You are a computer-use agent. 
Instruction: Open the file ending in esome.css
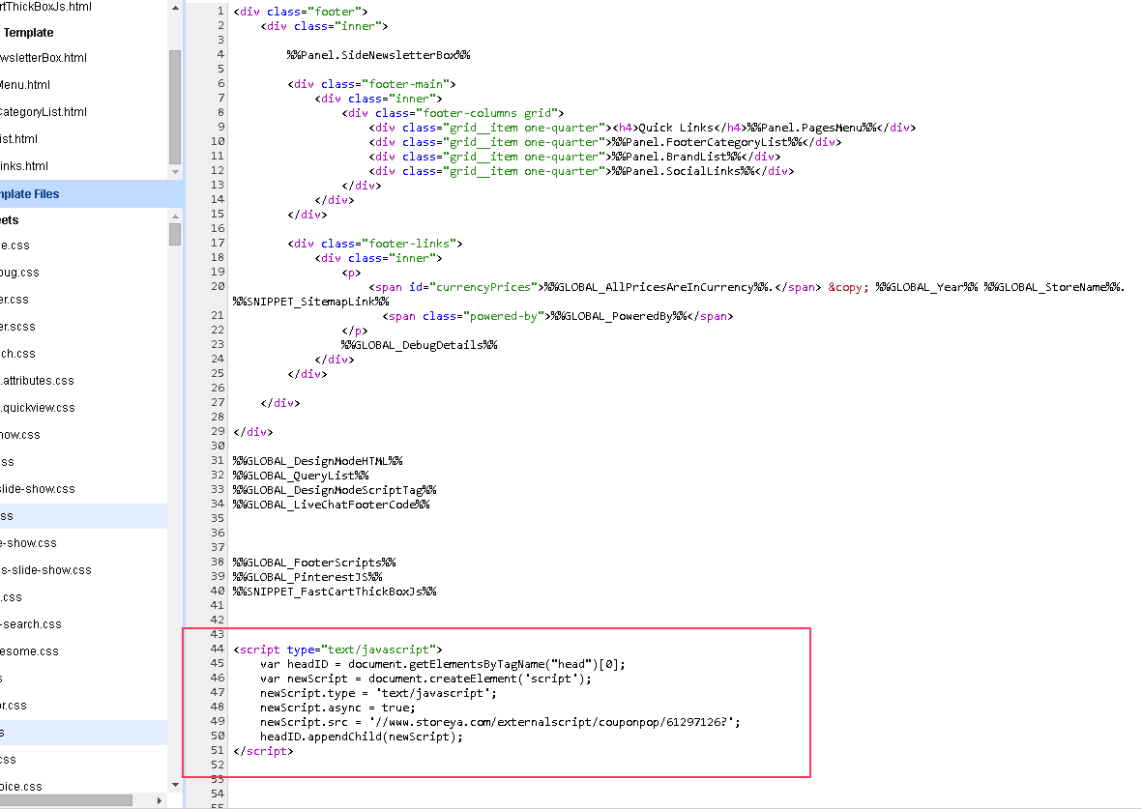[x=29, y=651]
